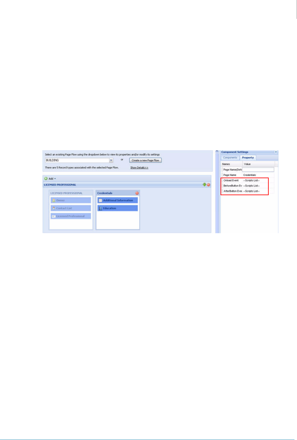Expand the Add dropdown arrow
The width and height of the screenshot is (297, 440).
click(55, 179)
